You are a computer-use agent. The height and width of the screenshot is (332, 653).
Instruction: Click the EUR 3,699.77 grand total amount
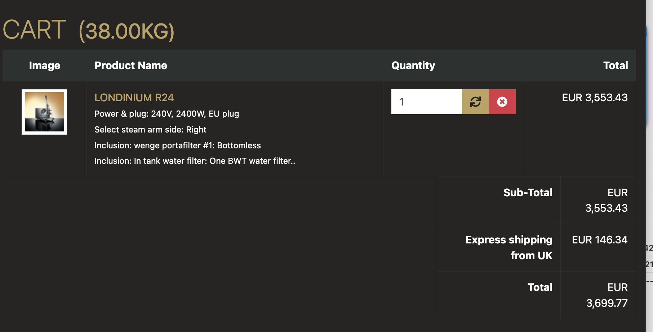[607, 295]
